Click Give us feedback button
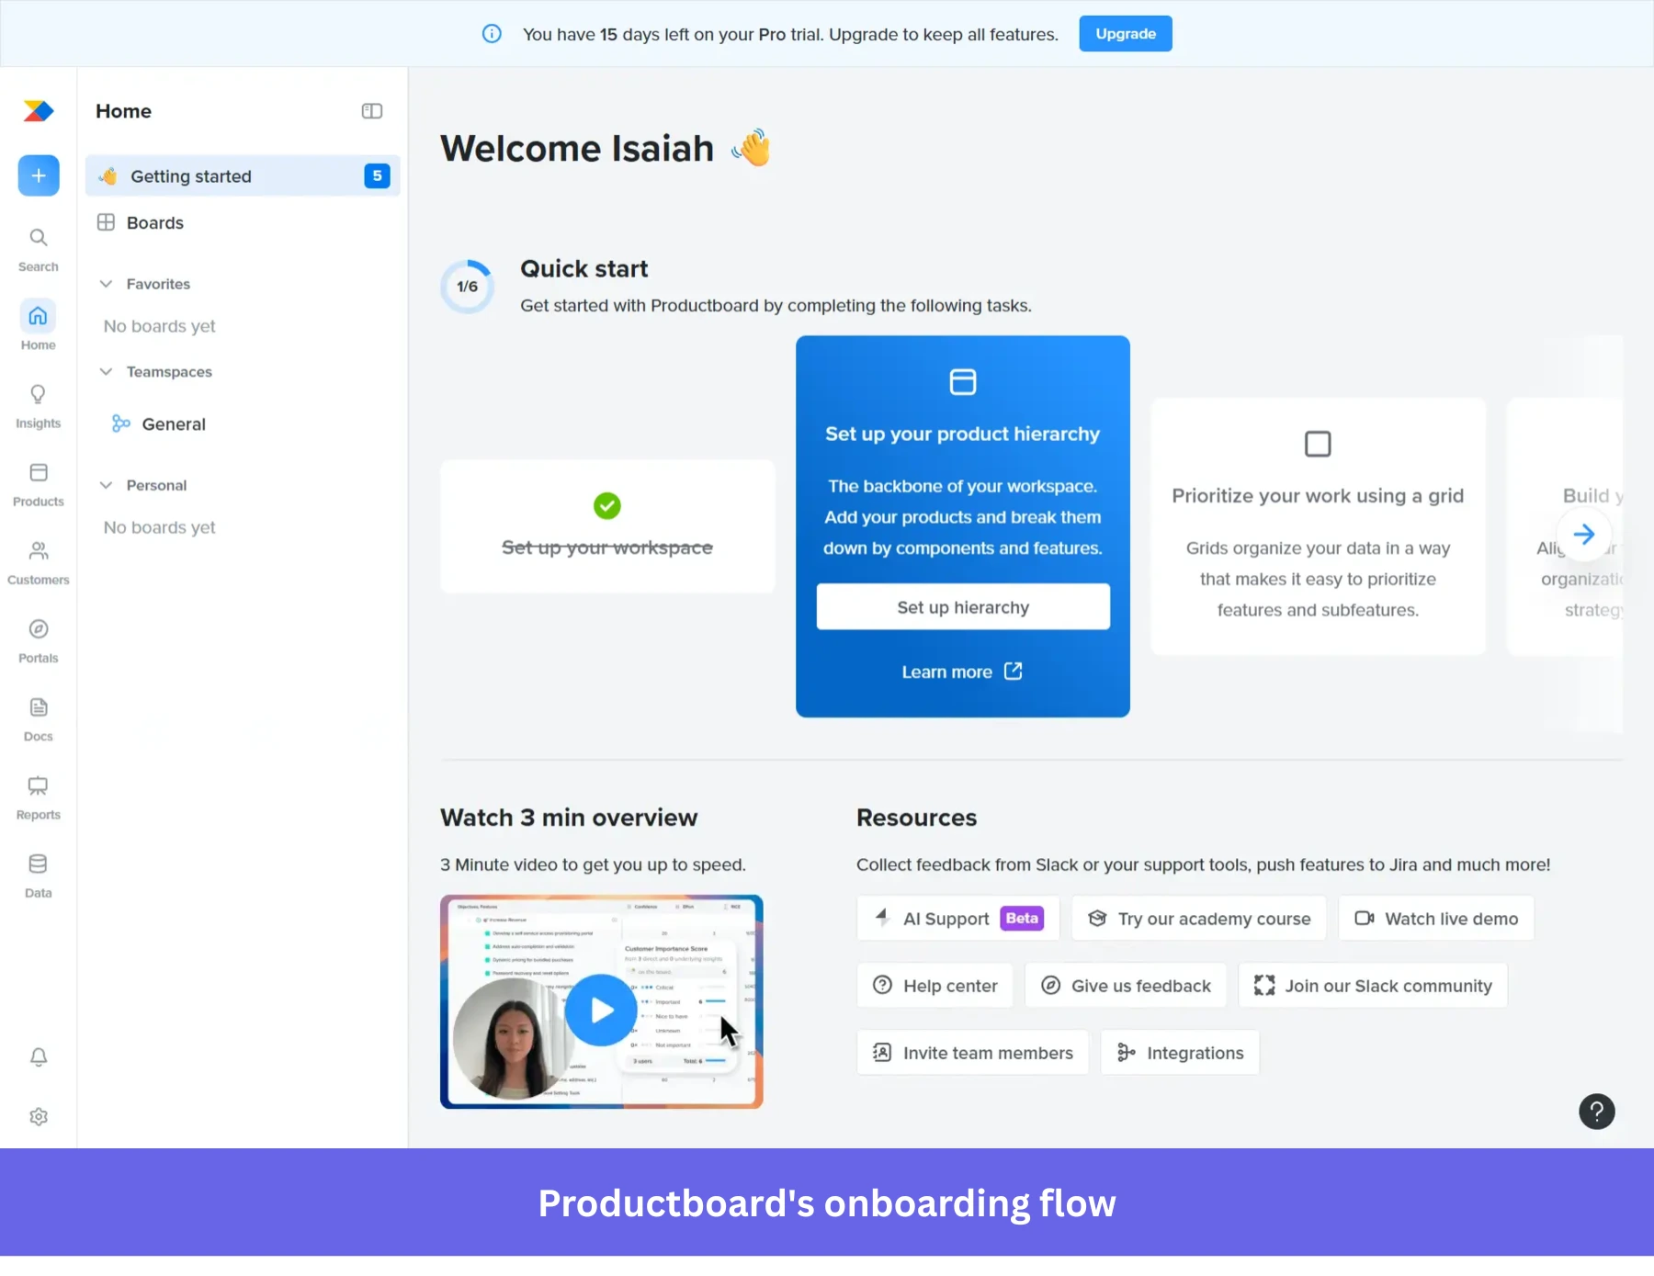 click(1126, 986)
